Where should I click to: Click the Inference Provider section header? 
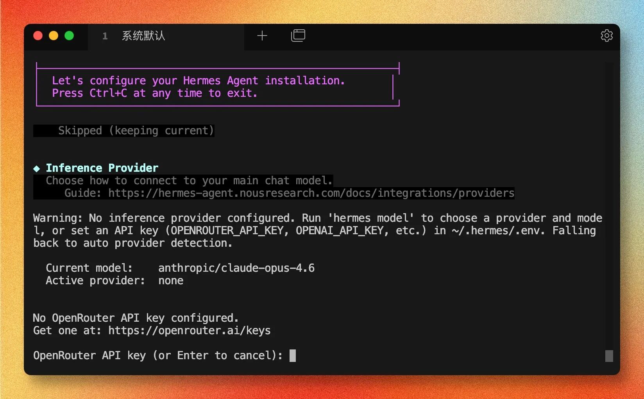tap(102, 168)
